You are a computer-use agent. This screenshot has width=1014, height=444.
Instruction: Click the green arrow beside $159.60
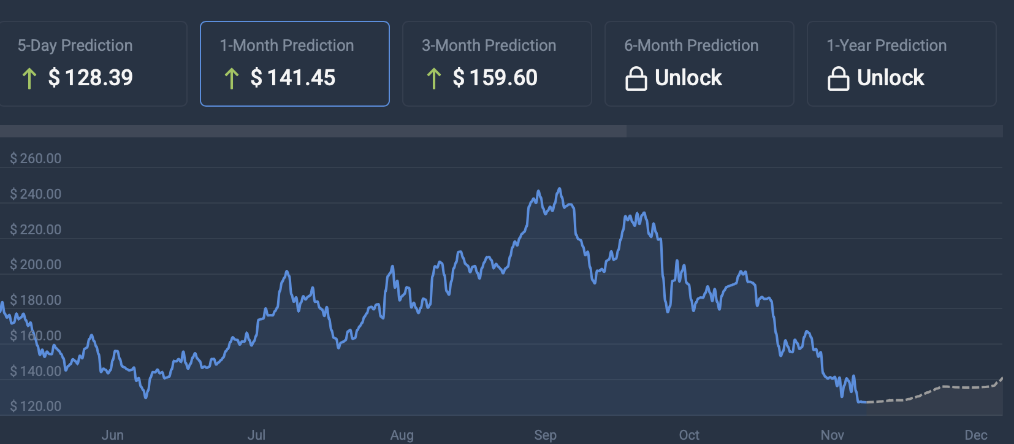point(433,78)
